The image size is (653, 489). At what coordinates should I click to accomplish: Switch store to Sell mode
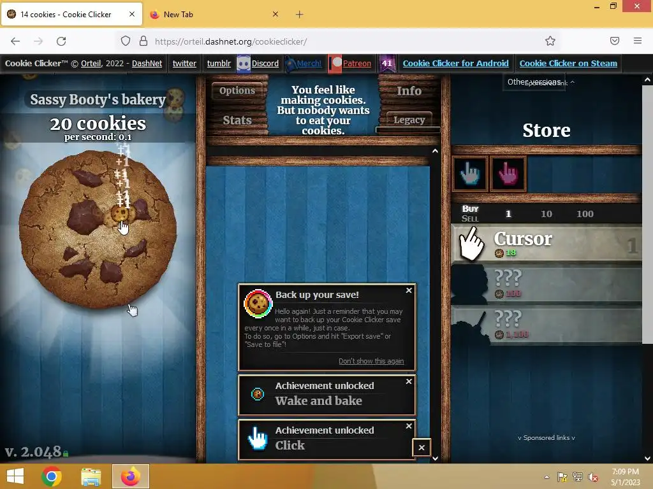[470, 219]
